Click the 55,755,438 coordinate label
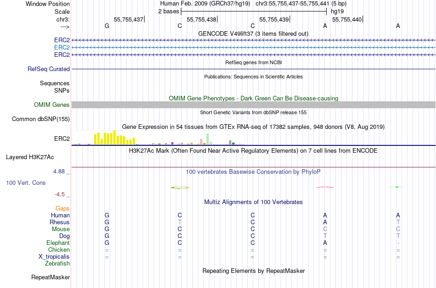 (201, 19)
